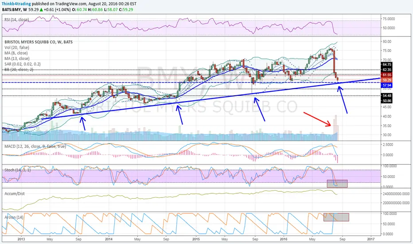The width and height of the screenshot is (413, 244).
Task: Click the 2.5000 MACD scale value
Action: pyautogui.click(x=388, y=145)
